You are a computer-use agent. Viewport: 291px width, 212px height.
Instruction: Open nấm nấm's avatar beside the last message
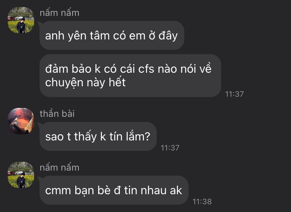click(x=21, y=175)
